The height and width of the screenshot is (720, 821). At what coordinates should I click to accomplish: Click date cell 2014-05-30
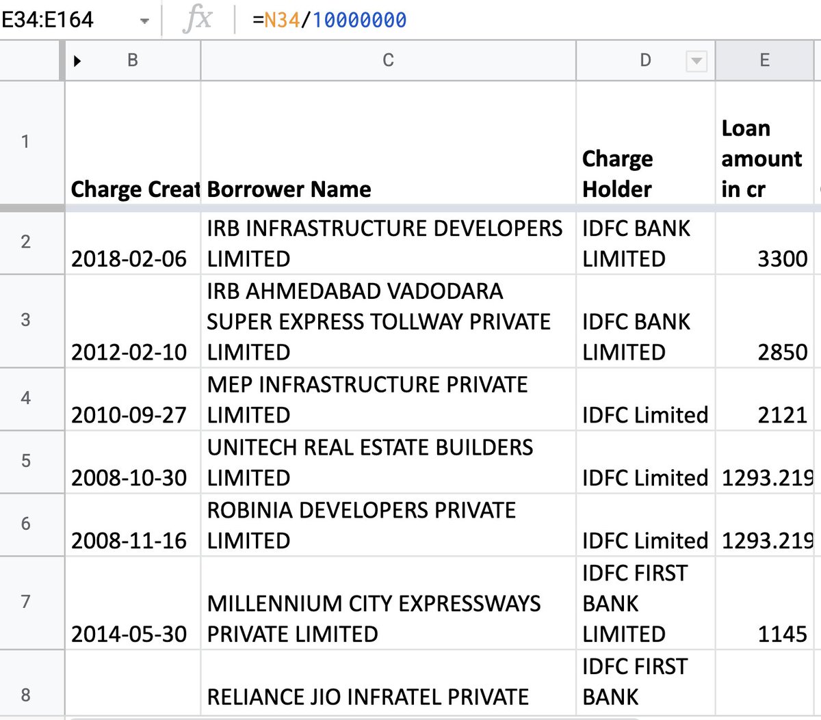pos(133,603)
